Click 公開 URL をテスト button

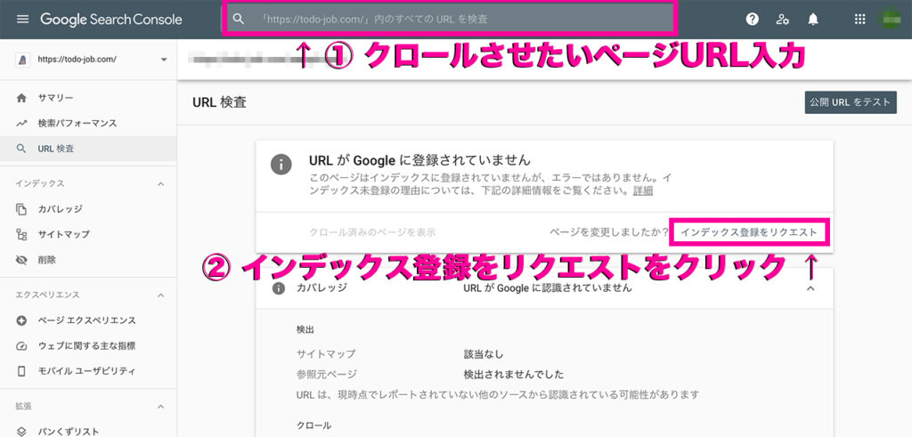(851, 102)
